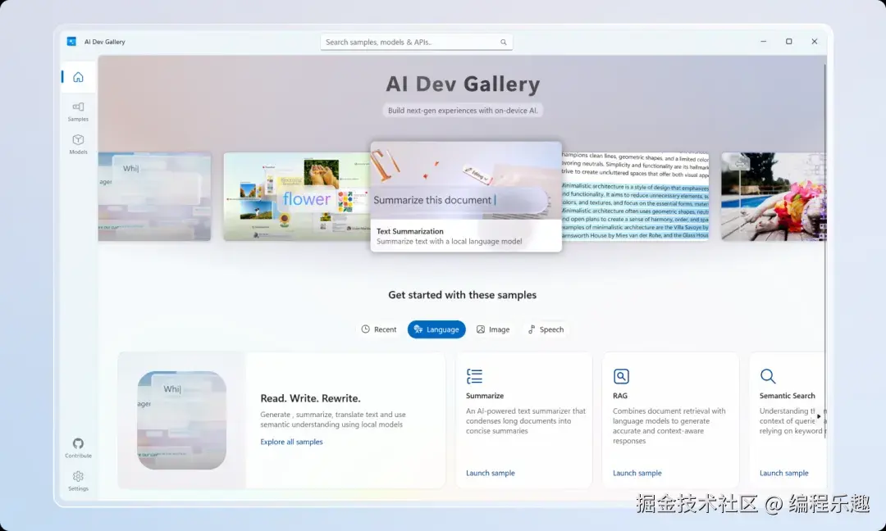Launch sample for Semantic Search
The image size is (886, 531).
point(783,473)
